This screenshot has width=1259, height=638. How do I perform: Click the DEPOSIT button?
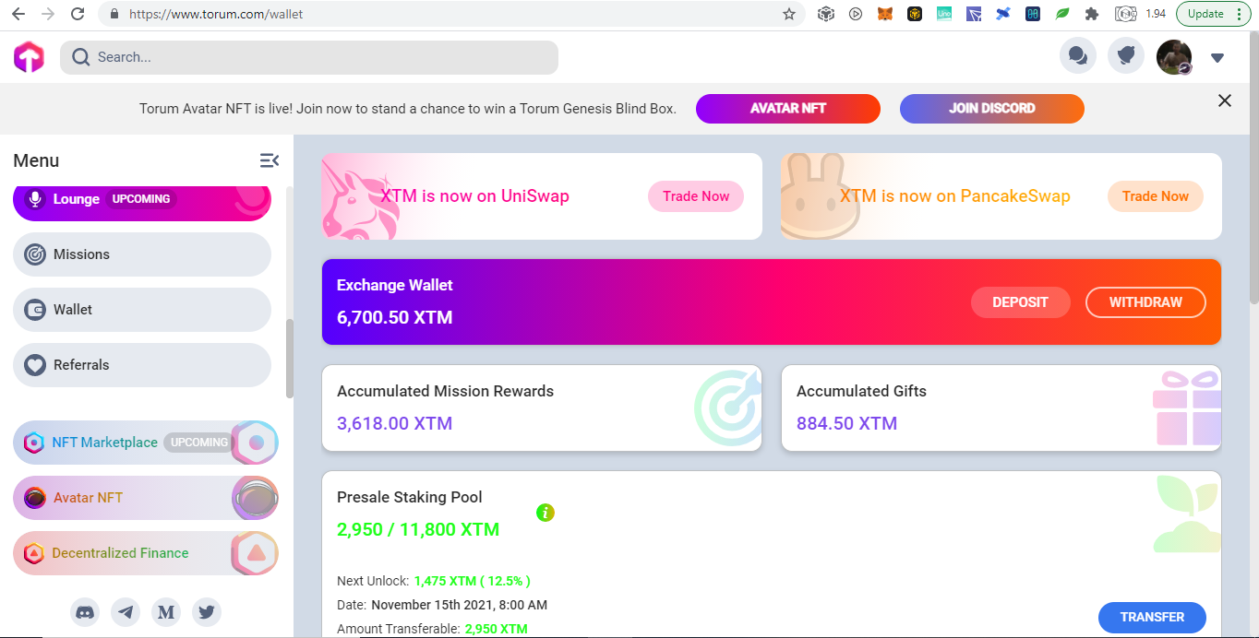pyautogui.click(x=1020, y=302)
